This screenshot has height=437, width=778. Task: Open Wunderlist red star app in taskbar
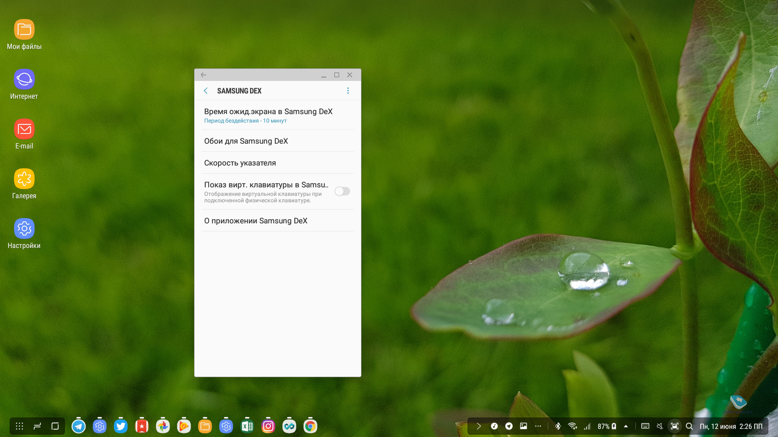(x=142, y=426)
